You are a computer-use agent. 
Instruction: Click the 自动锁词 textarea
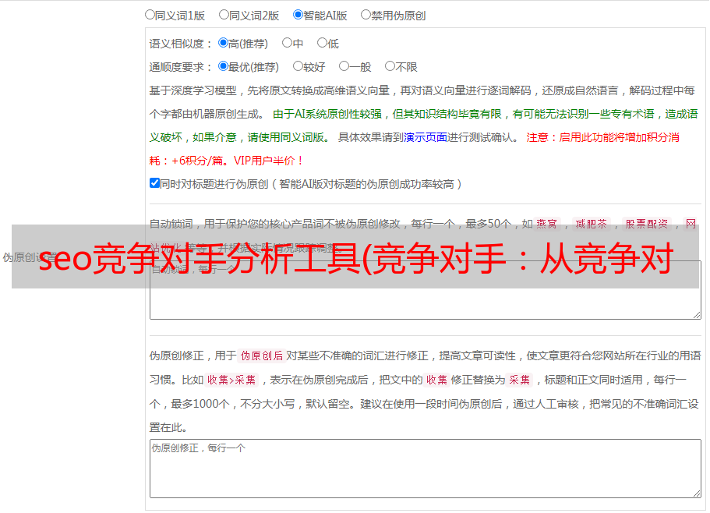click(x=426, y=290)
